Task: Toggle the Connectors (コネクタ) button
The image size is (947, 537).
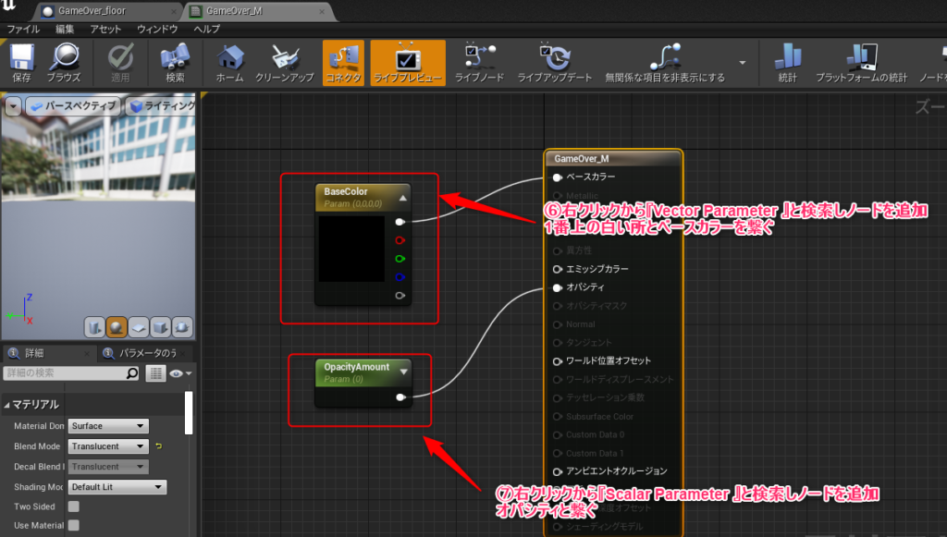Action: 343,62
